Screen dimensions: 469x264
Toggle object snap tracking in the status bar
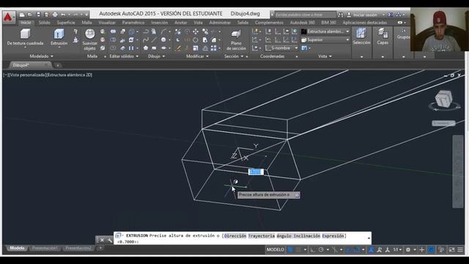[348, 249]
